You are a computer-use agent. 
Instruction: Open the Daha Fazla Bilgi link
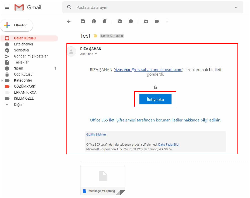pos(169,145)
